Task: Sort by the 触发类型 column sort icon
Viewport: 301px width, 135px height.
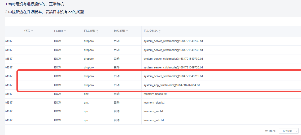Action: click(x=127, y=31)
